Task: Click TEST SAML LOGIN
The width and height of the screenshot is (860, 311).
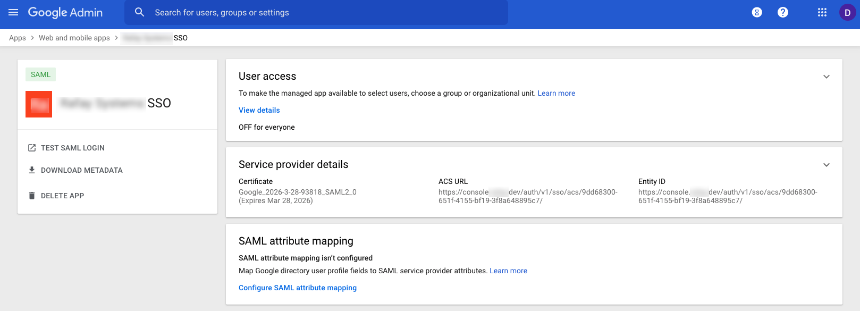Action: [x=73, y=148]
